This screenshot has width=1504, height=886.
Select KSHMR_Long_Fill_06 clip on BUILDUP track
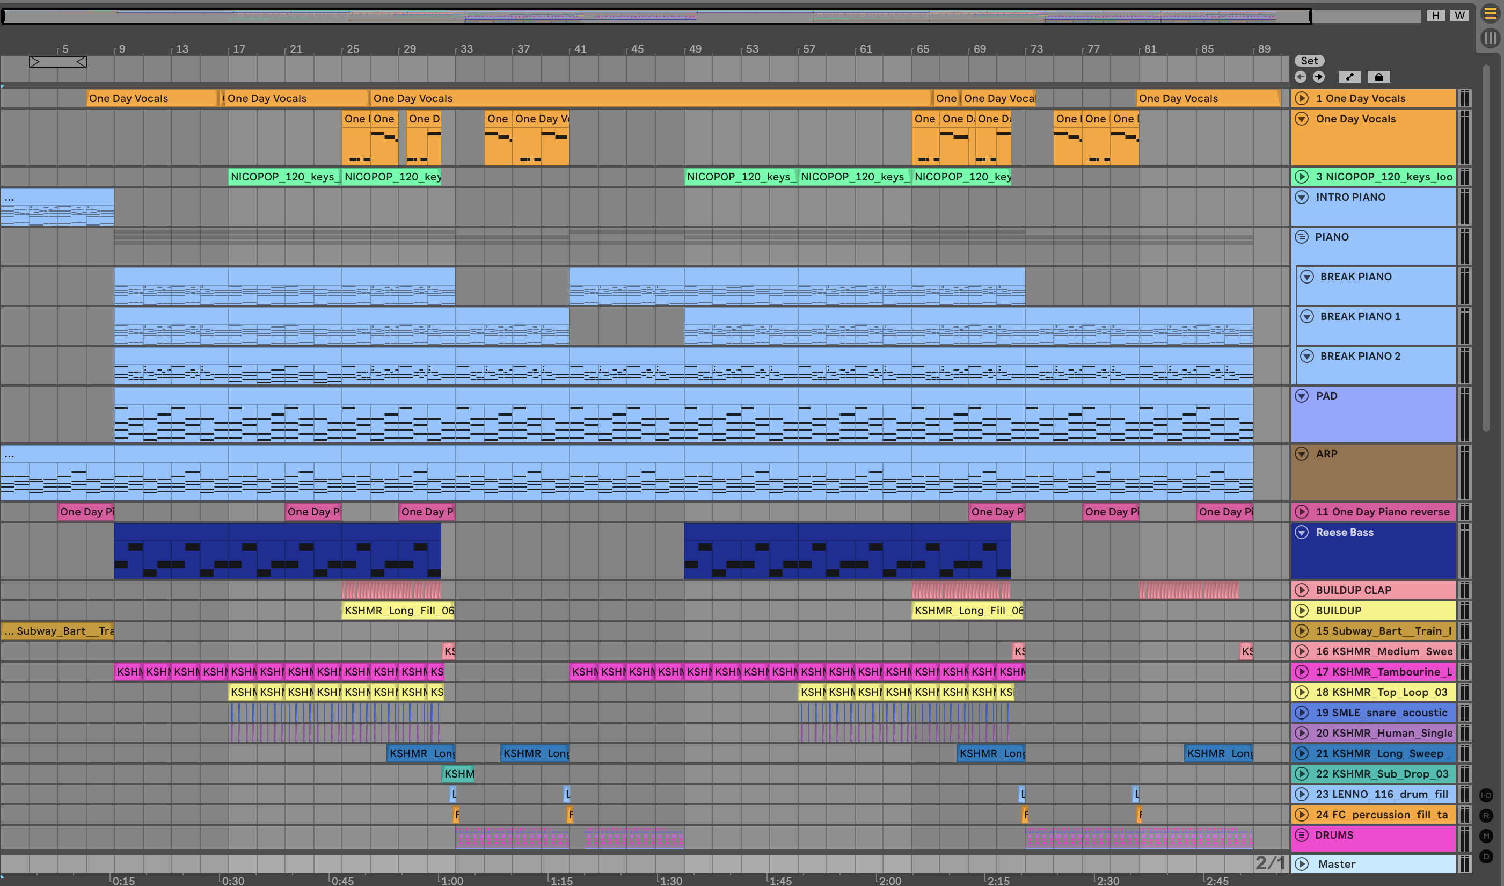398,611
